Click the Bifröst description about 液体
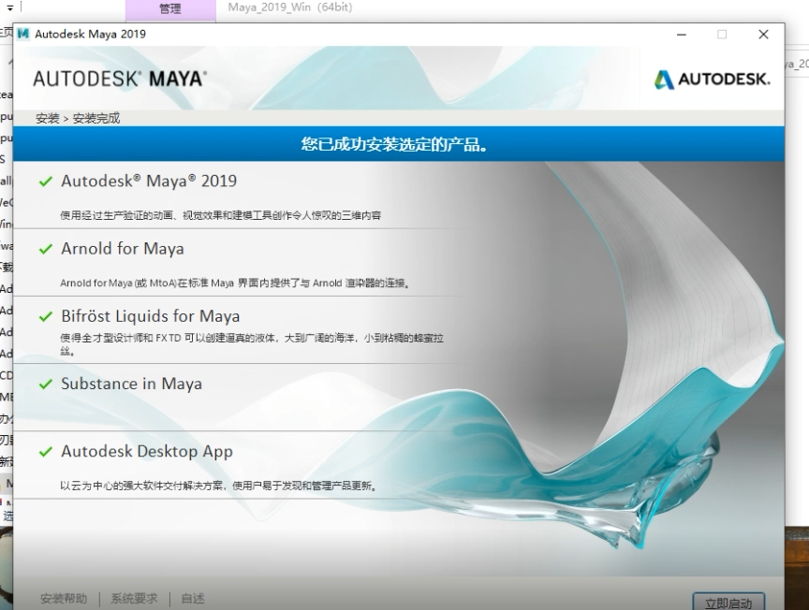Viewport: 809px width, 610px height. pyautogui.click(x=252, y=344)
